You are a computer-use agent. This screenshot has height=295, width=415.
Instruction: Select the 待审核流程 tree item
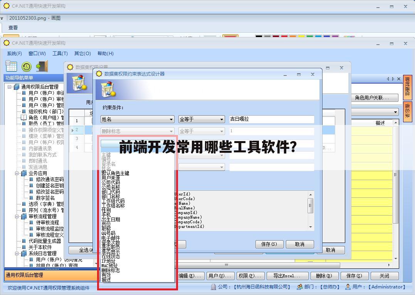point(48,223)
